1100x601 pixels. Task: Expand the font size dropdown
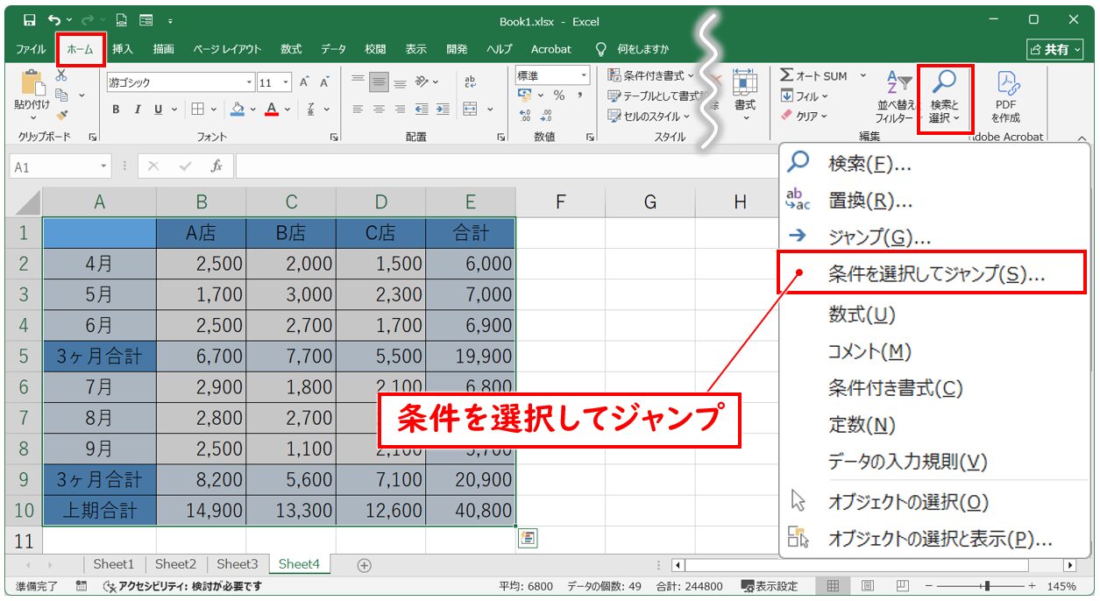point(287,82)
